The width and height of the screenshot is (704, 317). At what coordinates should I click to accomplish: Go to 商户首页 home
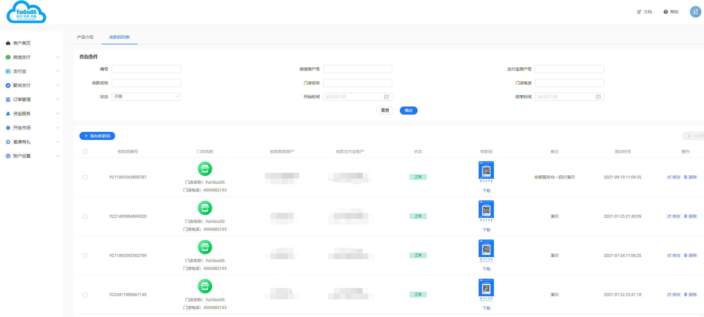click(22, 43)
